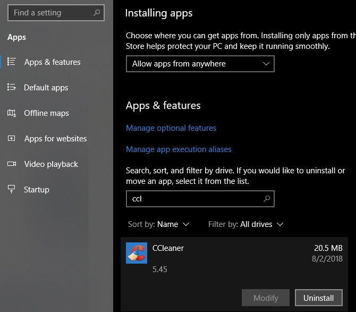Click the Offline maps icon
Screen dimensions: 356x312
click(12, 113)
